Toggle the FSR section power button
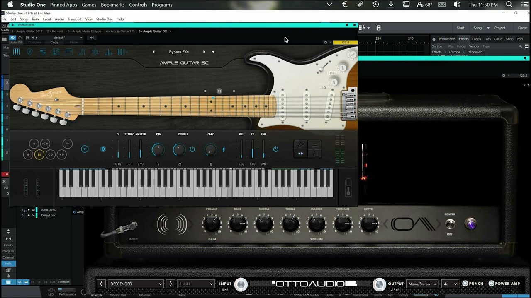 click(275, 149)
